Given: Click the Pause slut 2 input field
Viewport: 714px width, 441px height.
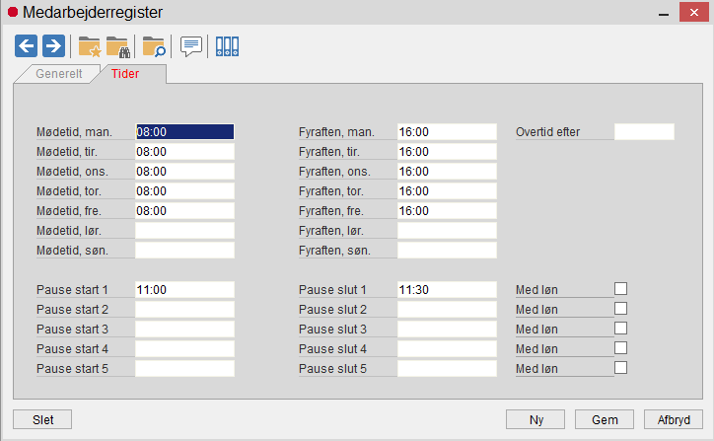Looking at the screenshot, I should click(x=447, y=310).
